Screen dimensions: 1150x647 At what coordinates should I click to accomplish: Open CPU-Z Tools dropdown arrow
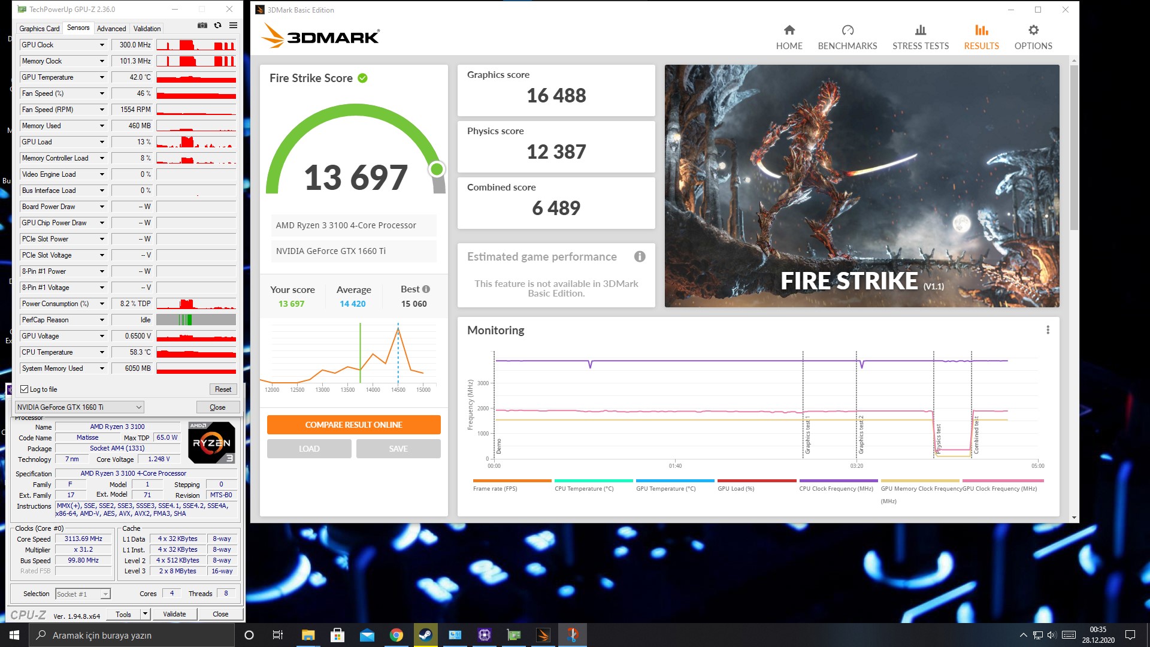point(144,614)
